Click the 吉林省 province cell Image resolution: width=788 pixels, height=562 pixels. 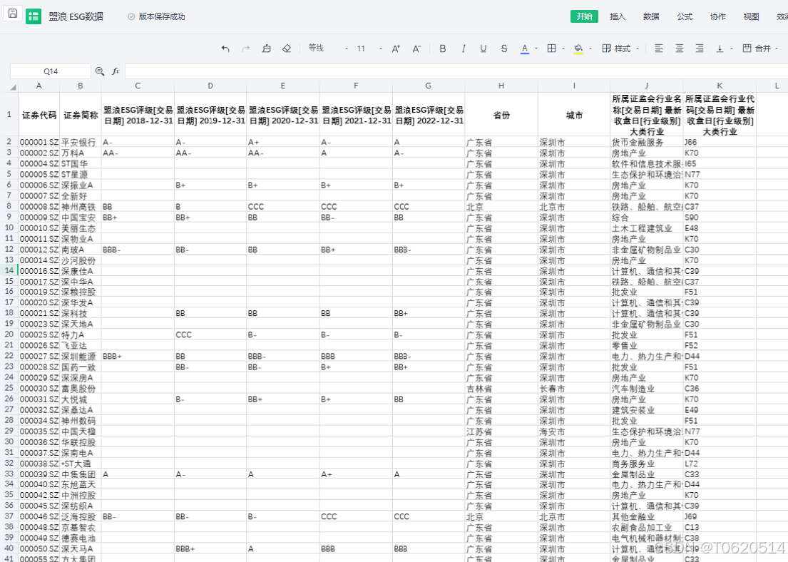(x=501, y=389)
